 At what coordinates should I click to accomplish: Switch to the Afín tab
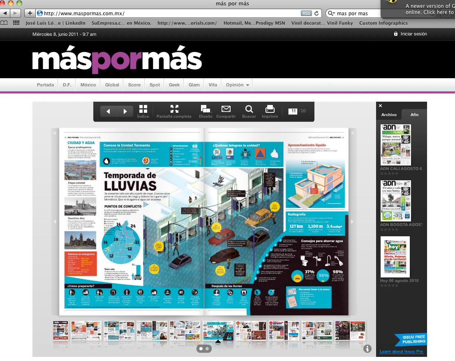coord(414,115)
